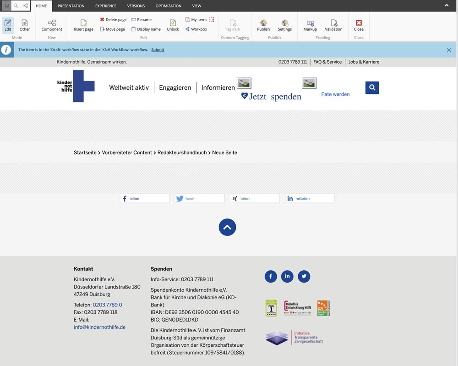This screenshot has width=458, height=366.
Task: Open the Workbox
Action: coord(196,29)
